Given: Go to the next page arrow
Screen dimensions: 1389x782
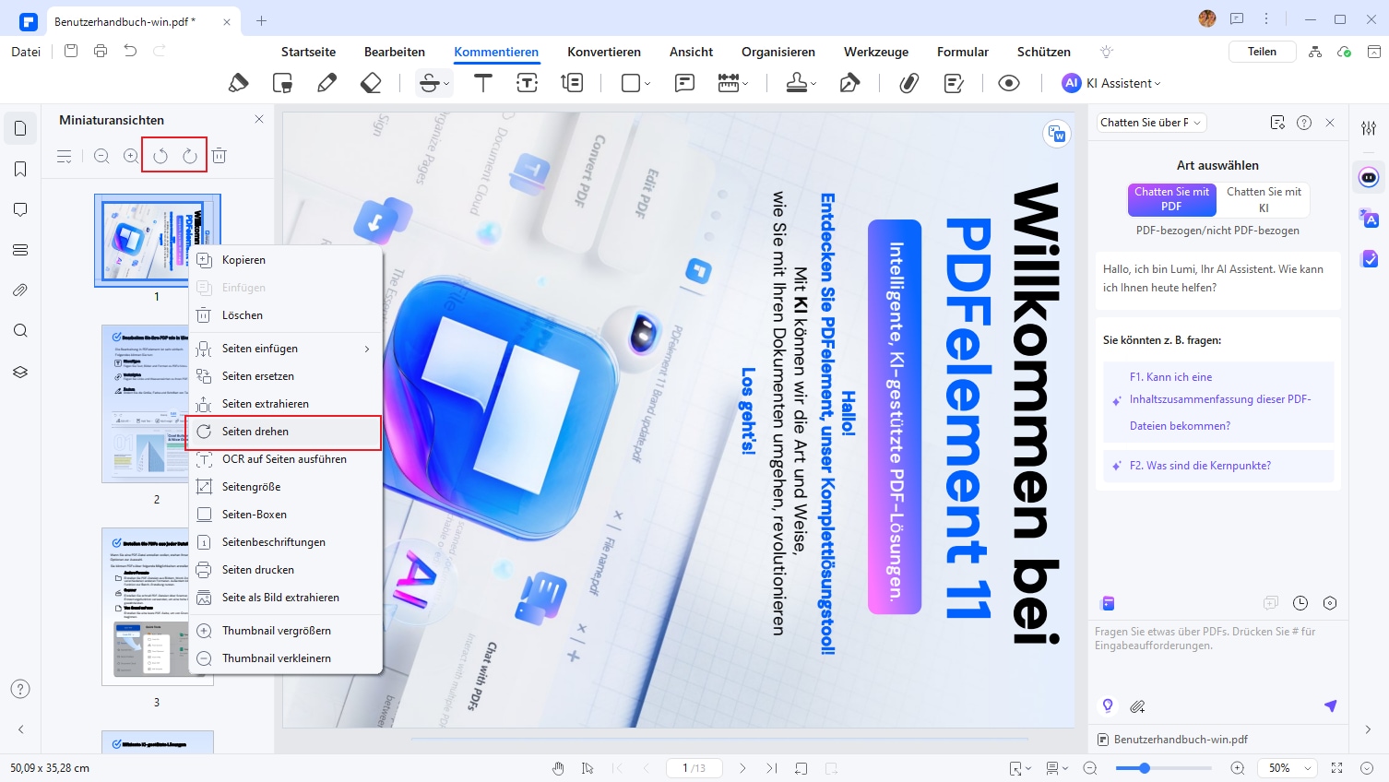Looking at the screenshot, I should point(742,768).
